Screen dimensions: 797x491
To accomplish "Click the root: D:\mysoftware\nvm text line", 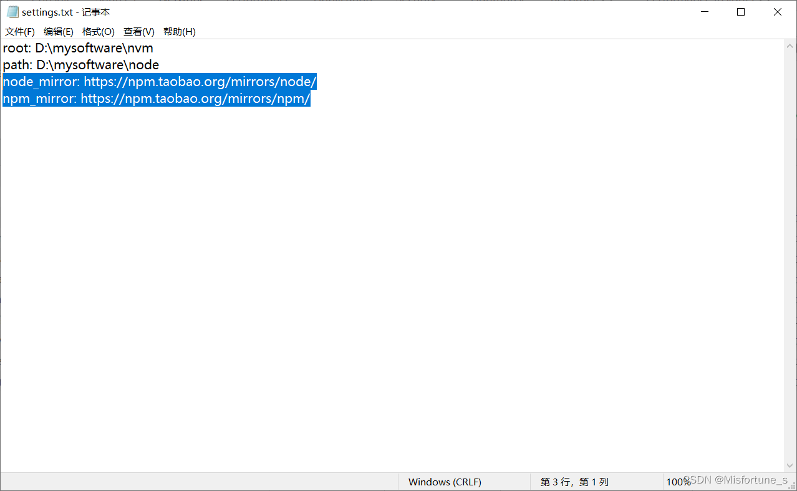I will 78,47.
